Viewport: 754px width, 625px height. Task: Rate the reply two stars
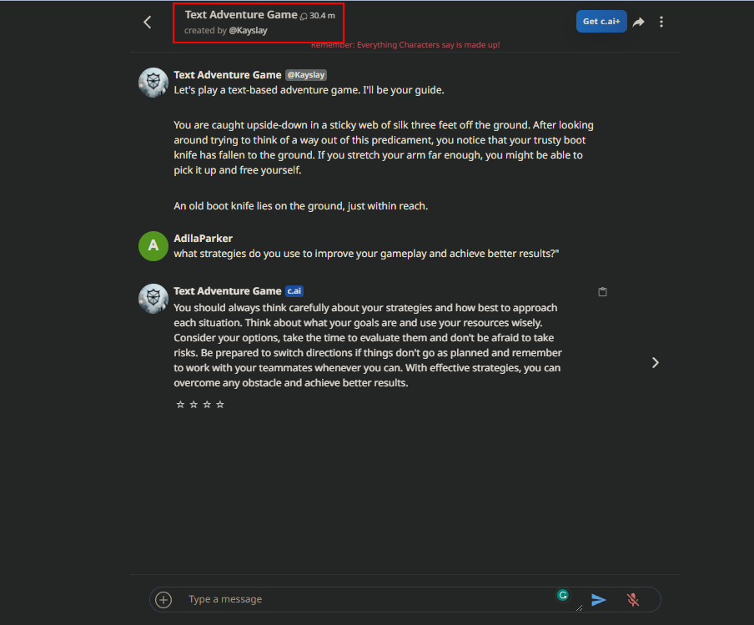pos(194,404)
